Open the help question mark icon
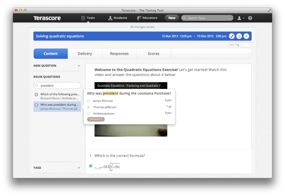Screen dimensions: 285x196 coord(250,18)
